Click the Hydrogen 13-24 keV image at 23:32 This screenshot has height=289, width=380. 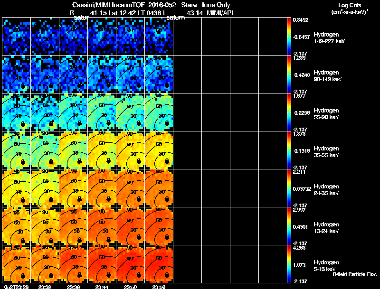[x=45, y=226]
